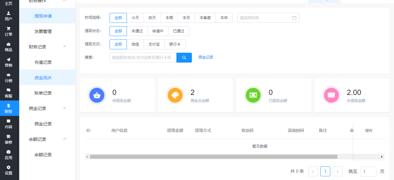The width and height of the screenshot is (394, 180).
Task: Go to previous page arrow
Action: (x=313, y=171)
